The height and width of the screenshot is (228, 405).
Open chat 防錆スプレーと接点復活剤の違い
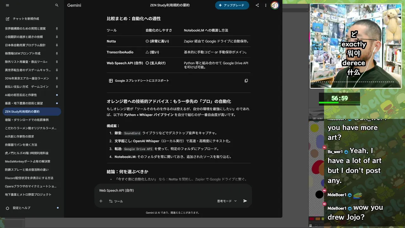[x=27, y=170]
